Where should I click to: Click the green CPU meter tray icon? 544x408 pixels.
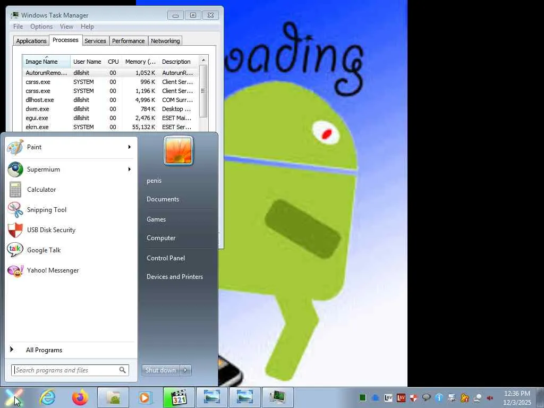362,397
